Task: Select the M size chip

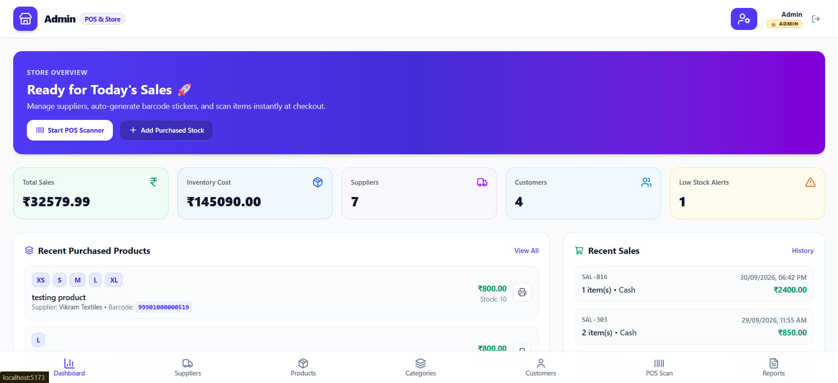Action: coord(78,280)
